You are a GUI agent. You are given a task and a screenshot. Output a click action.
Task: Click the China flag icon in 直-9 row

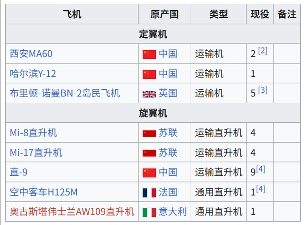coord(149,173)
